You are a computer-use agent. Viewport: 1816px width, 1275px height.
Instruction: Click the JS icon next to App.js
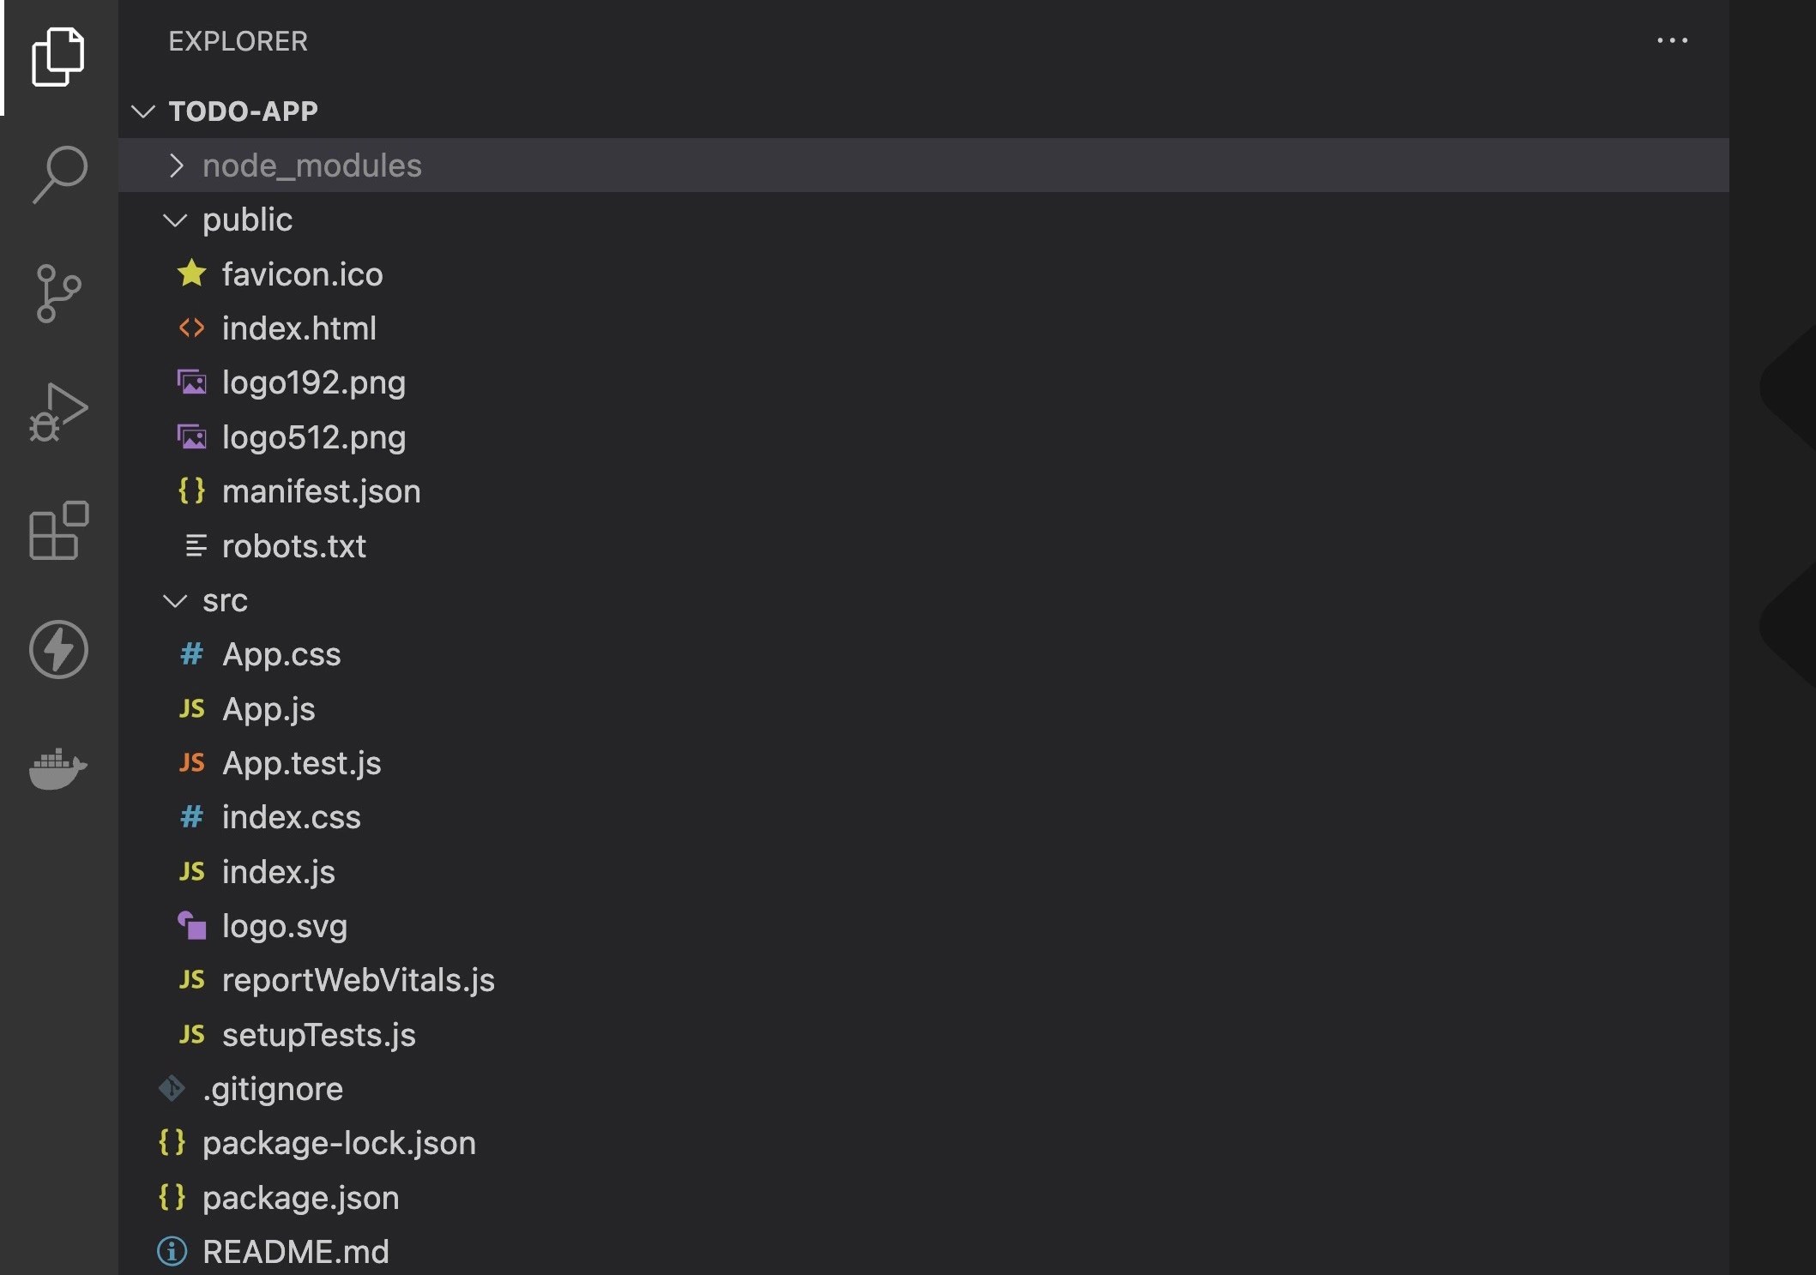point(191,709)
